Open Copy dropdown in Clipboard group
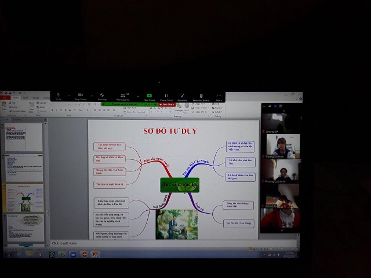 tap(14, 107)
